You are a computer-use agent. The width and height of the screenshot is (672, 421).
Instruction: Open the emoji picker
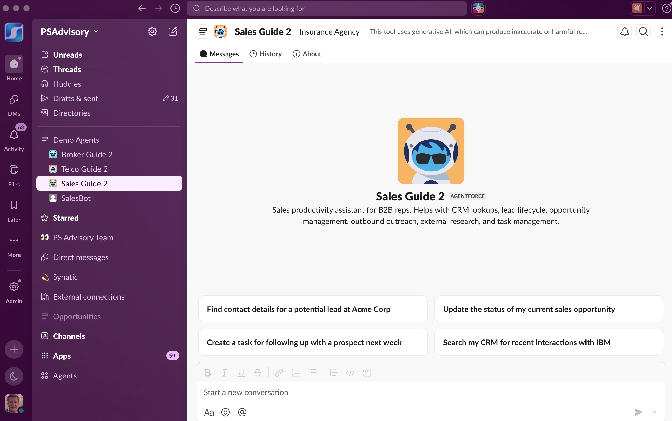tap(226, 412)
